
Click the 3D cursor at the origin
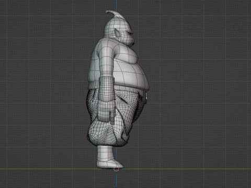[116, 169]
